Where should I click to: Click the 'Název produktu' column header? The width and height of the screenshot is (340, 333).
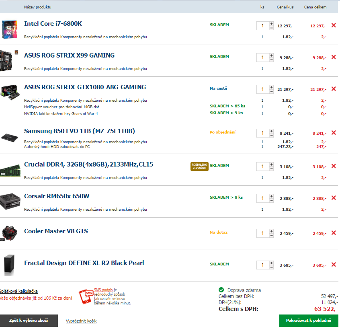point(38,7)
